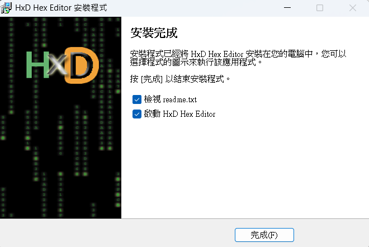Click the empty gray footer bar area
Image resolution: width=369 pixels, height=247 pixels.
point(117,233)
